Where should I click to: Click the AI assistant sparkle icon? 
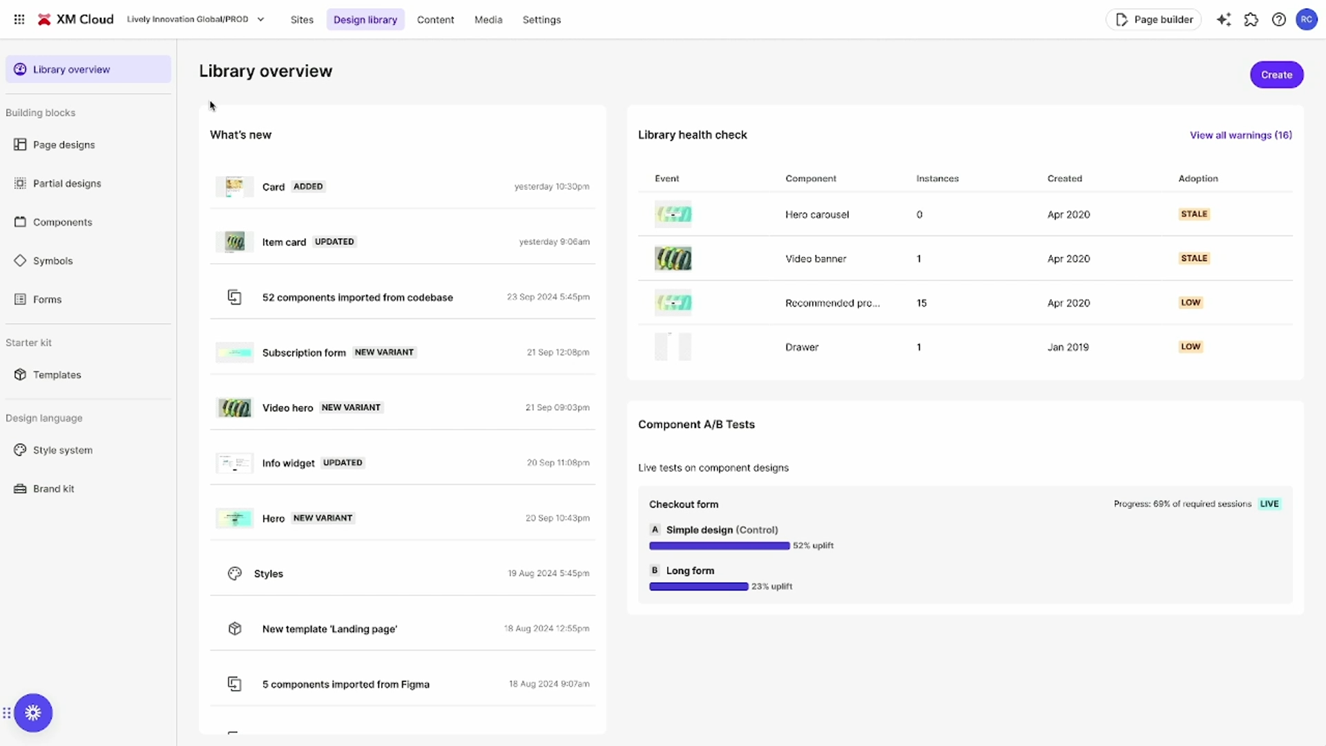tap(1224, 19)
